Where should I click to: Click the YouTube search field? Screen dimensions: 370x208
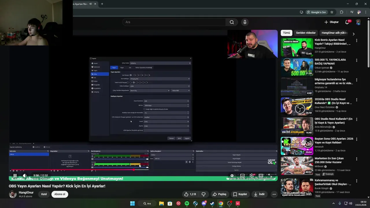[x=174, y=22]
